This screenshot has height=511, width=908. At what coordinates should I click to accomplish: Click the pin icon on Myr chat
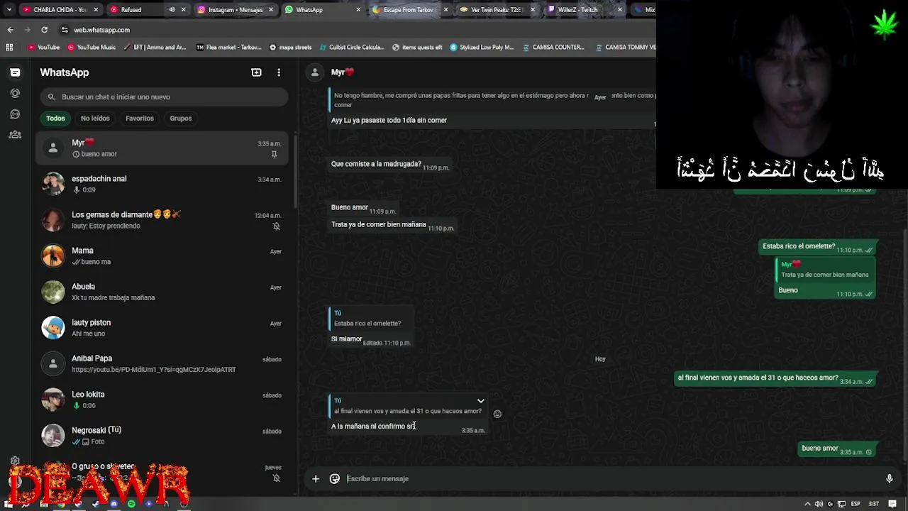[x=275, y=154]
